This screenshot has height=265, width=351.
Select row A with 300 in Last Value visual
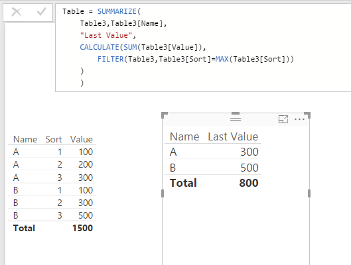click(x=213, y=152)
